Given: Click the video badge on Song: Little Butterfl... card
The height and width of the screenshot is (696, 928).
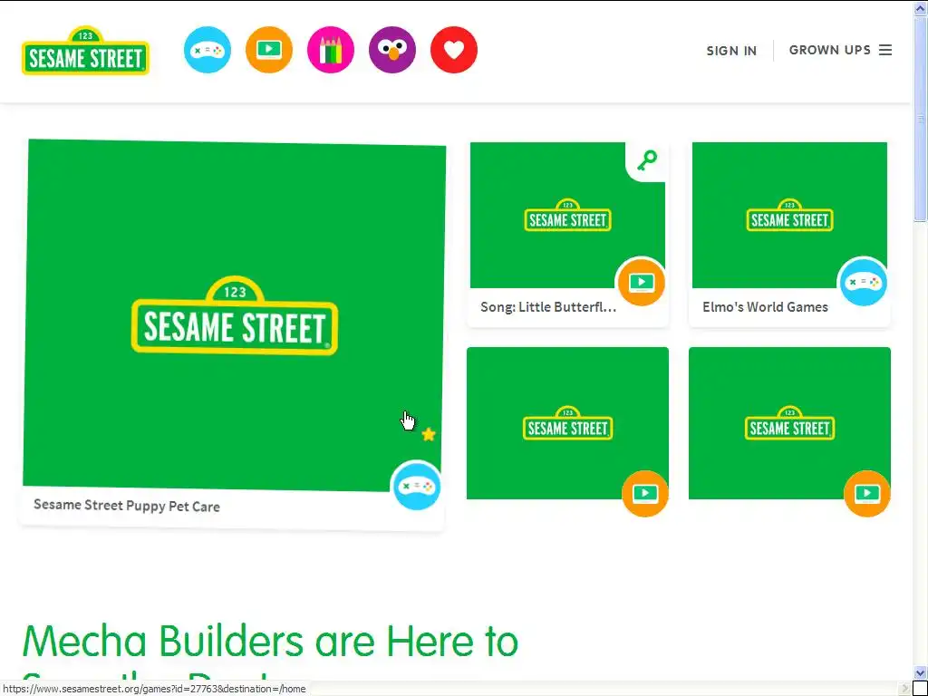Looking at the screenshot, I should (642, 283).
